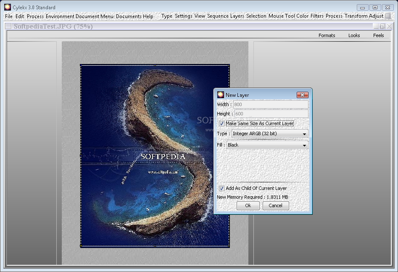The width and height of the screenshot is (398, 272).
Task: Open the Edit menu
Action: (x=20, y=16)
